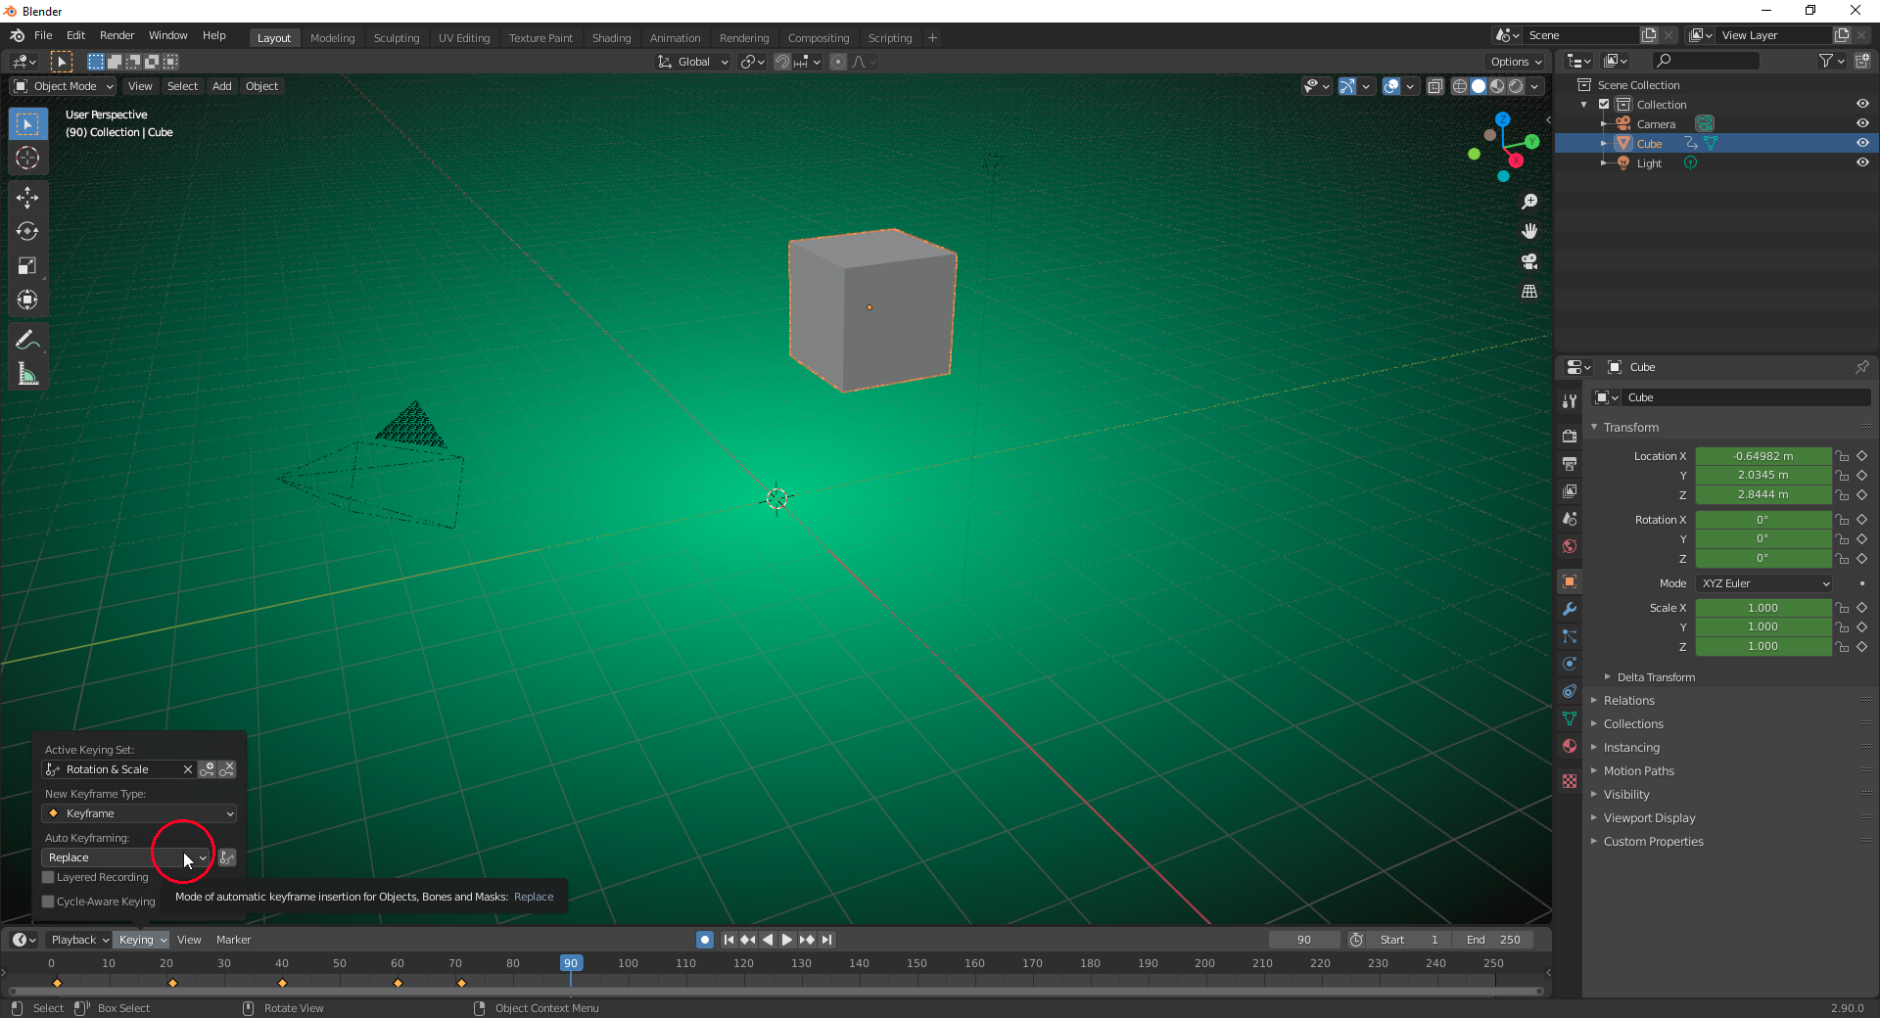Select the Measure tool
Screen dimensions: 1880x1018
[x=27, y=375]
